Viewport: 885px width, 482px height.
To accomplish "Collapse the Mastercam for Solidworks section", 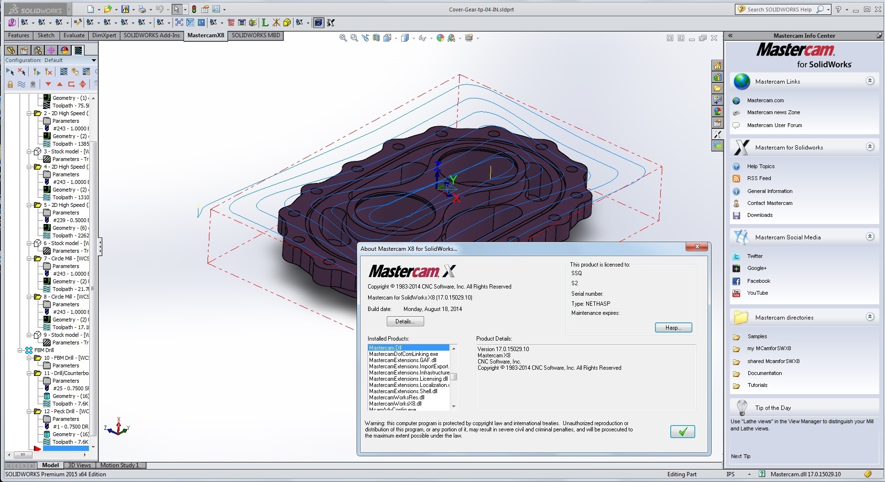I will tap(870, 147).
